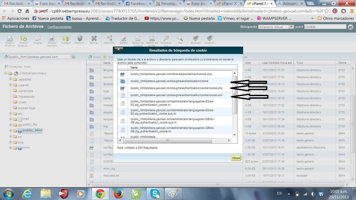The image size is (356, 200).
Task: Open the WAMPSERVER bookmark
Action: coord(274,18)
